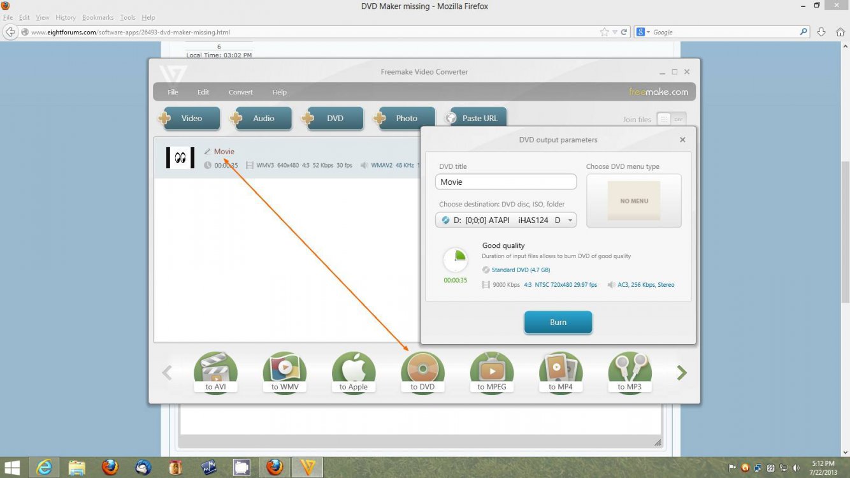The image size is (850, 478).
Task: Click the Paste URL button
Action: coord(477,119)
